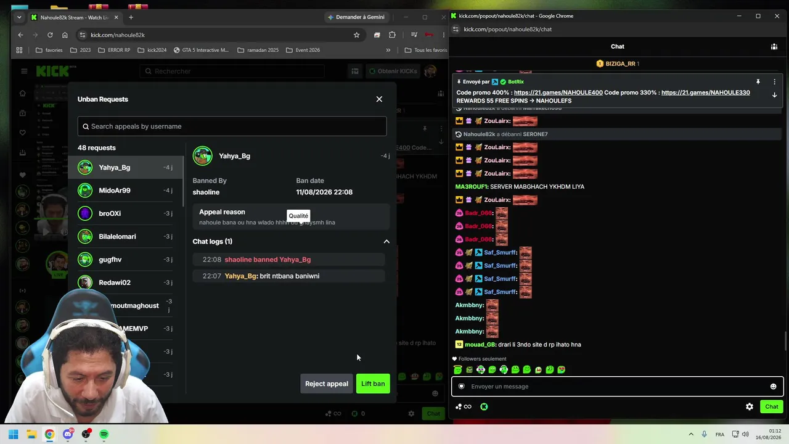Bookmark this page with the star icon
The image size is (789, 444).
point(356,35)
